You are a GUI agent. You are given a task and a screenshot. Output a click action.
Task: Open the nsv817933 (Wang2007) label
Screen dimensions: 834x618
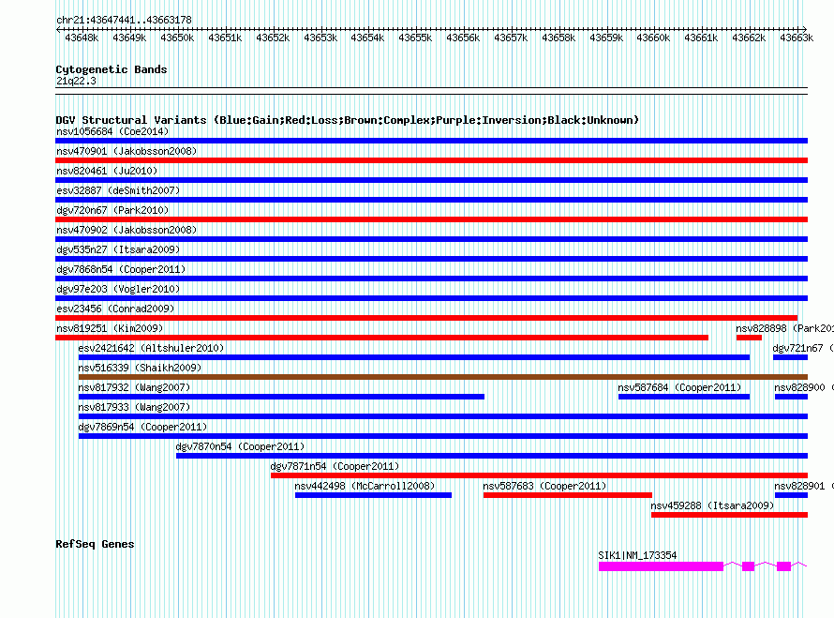click(x=134, y=407)
